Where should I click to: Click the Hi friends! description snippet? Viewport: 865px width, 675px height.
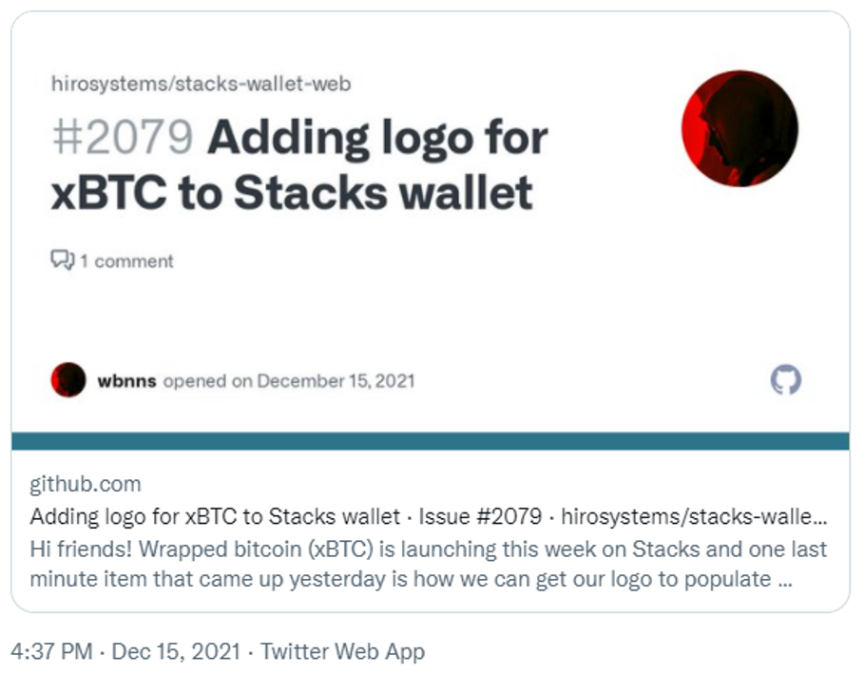[429, 564]
